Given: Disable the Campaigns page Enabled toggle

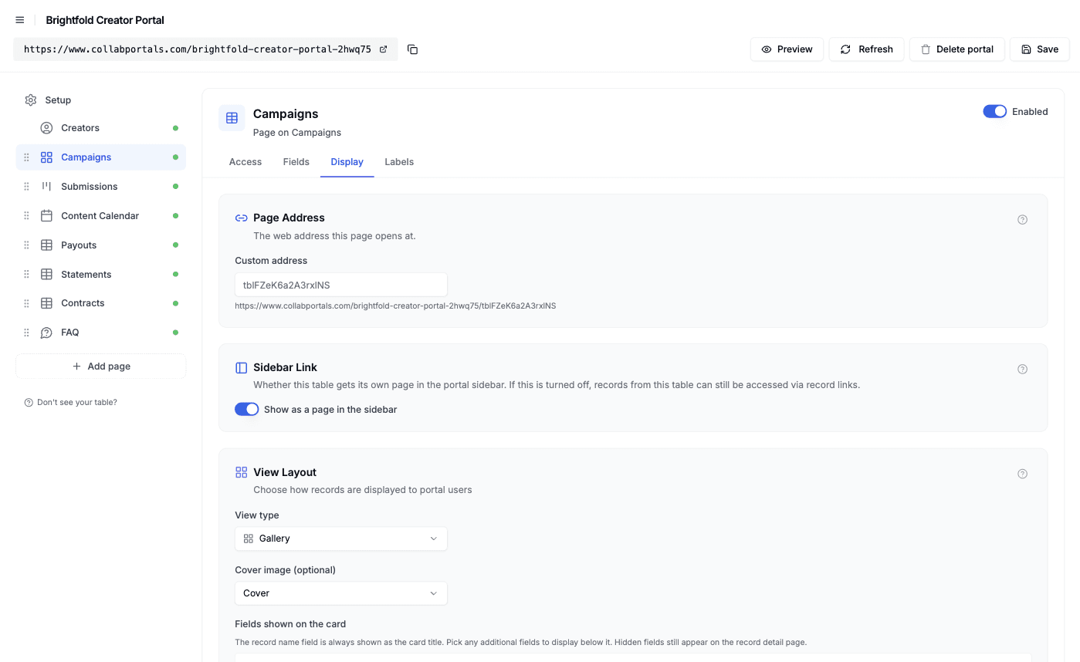Looking at the screenshot, I should pos(995,112).
